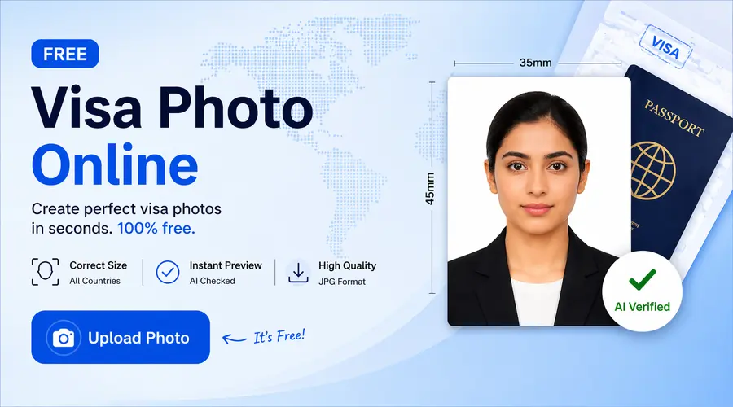This screenshot has width=733, height=407.
Task: Click the "All Countries" text
Action: (95, 281)
